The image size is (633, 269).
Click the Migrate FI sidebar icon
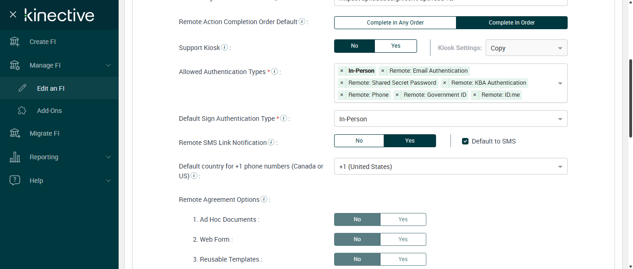(15, 133)
